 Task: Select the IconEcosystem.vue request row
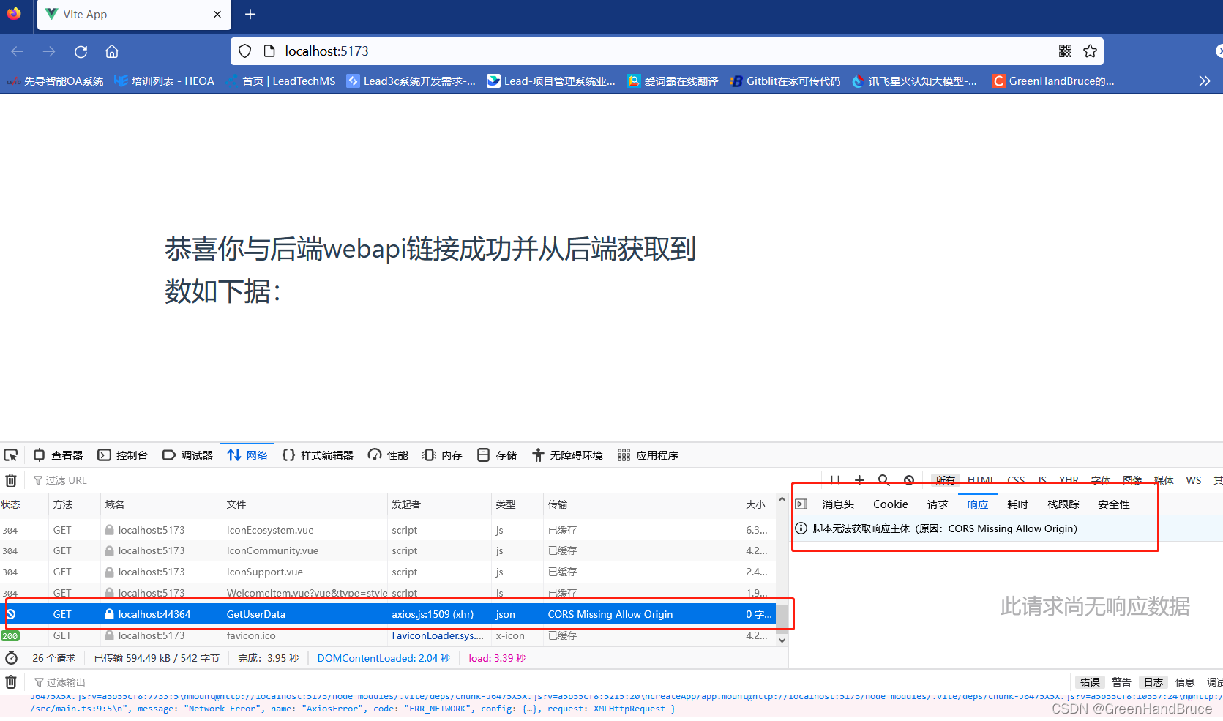point(388,530)
